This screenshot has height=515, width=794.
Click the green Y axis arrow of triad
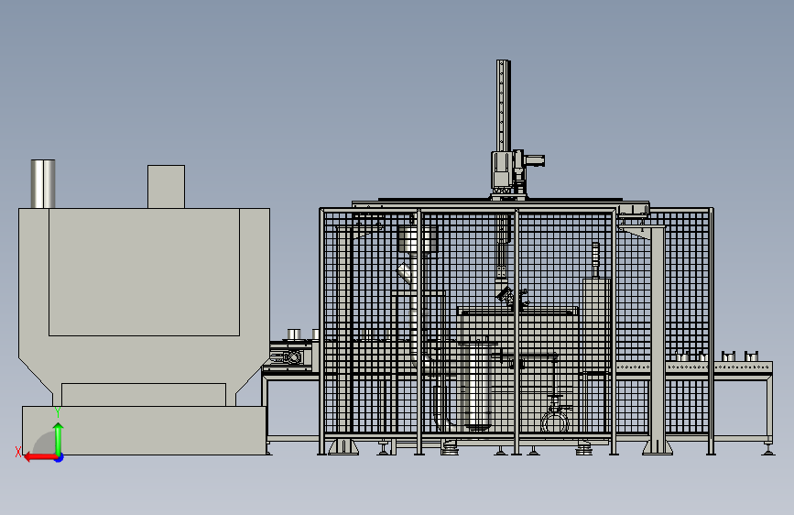59,439
